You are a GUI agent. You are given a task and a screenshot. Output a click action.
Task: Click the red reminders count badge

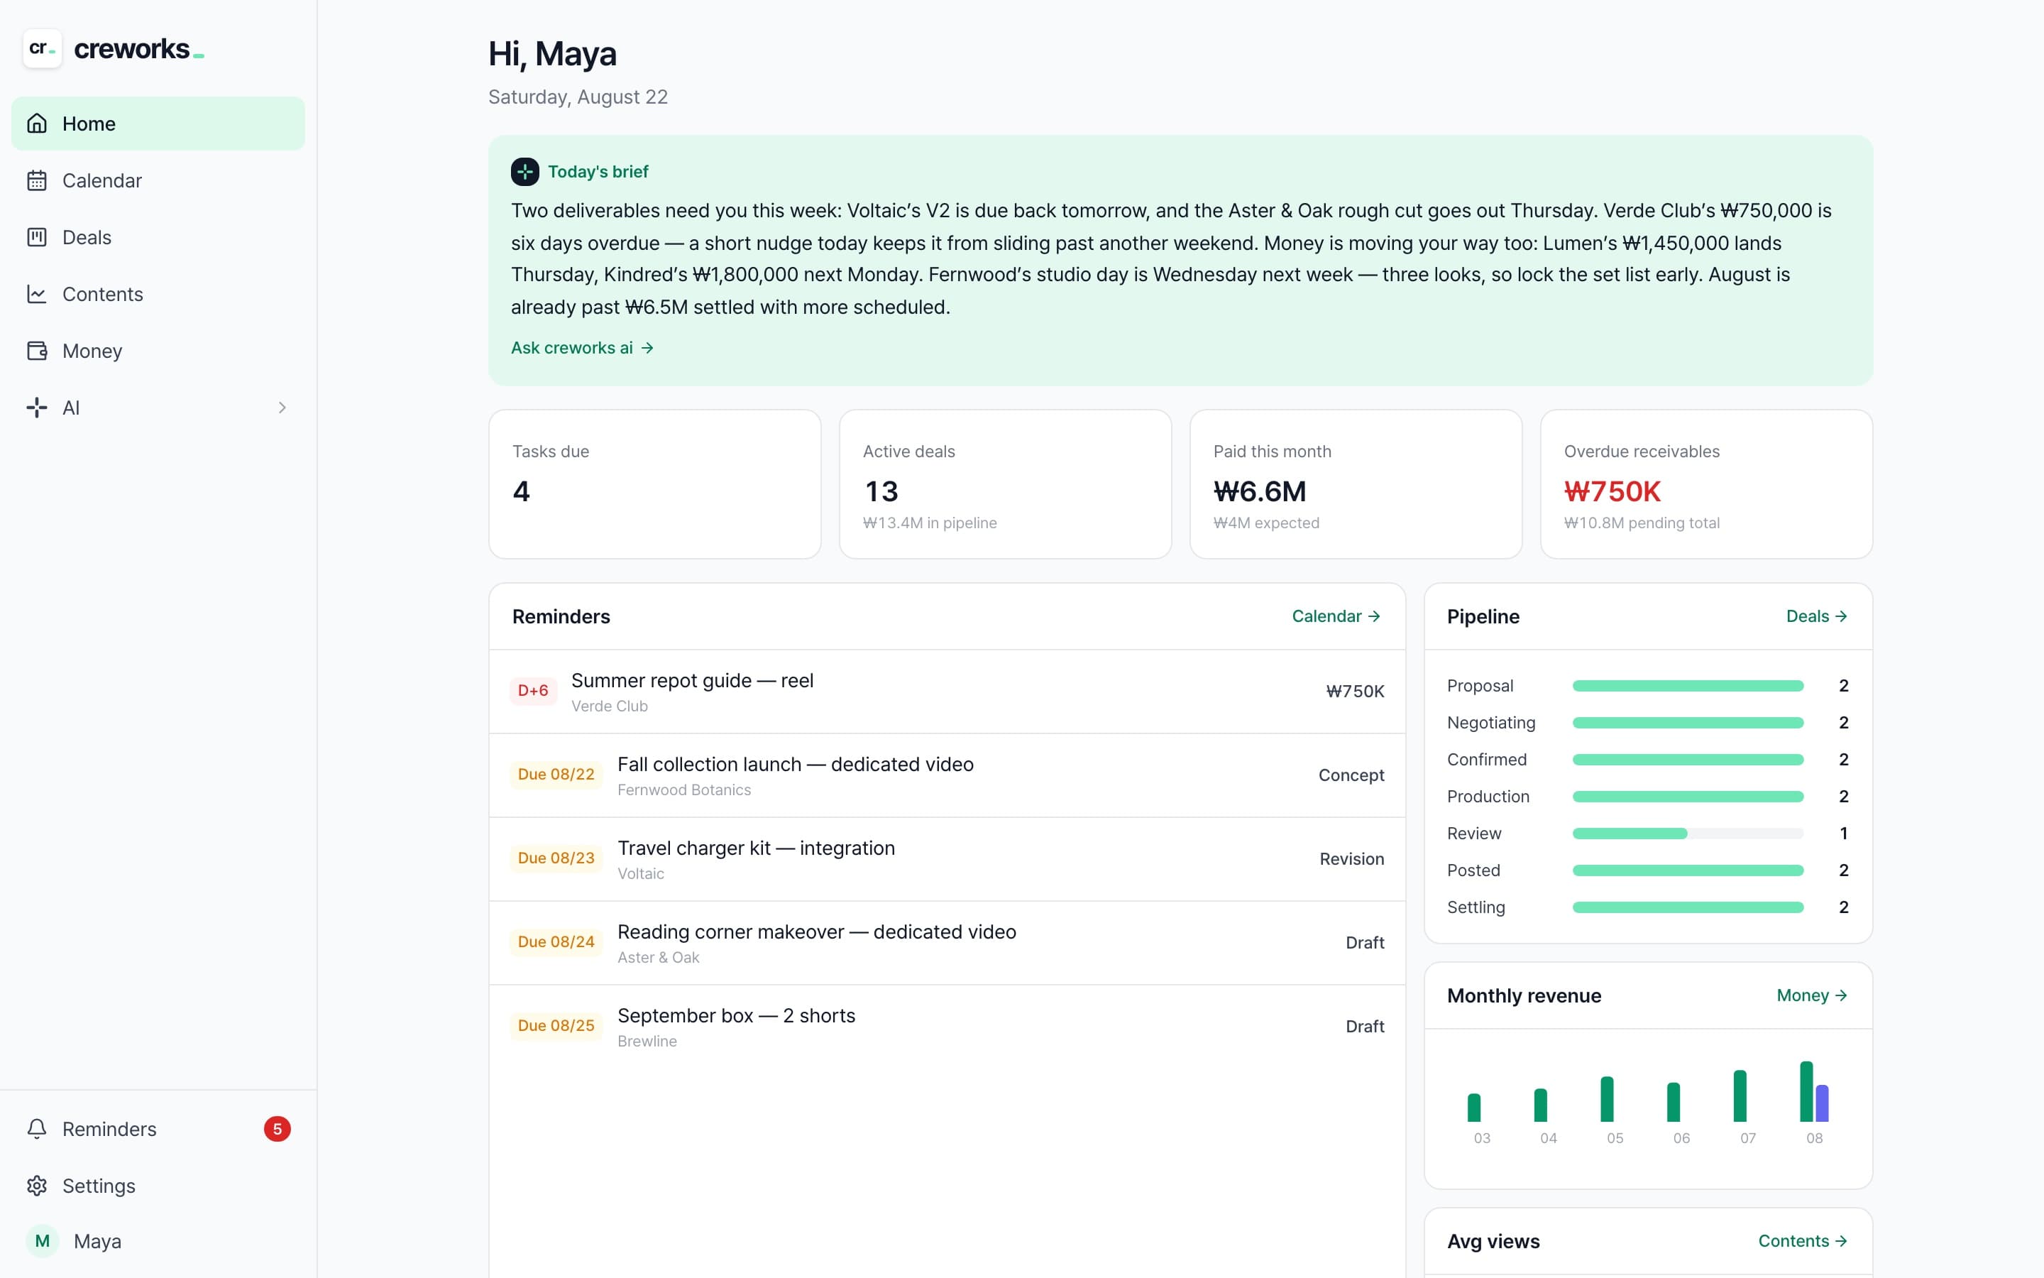click(x=277, y=1128)
